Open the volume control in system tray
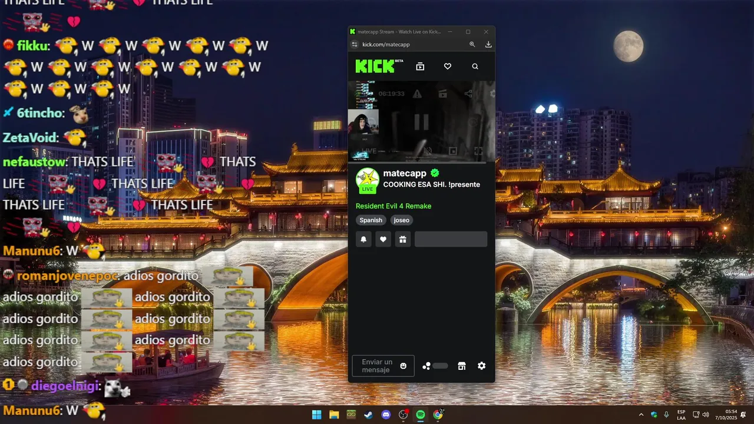The height and width of the screenshot is (424, 754). point(706,415)
